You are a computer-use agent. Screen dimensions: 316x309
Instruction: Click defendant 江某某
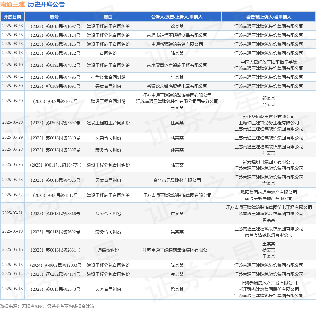click(x=269, y=153)
